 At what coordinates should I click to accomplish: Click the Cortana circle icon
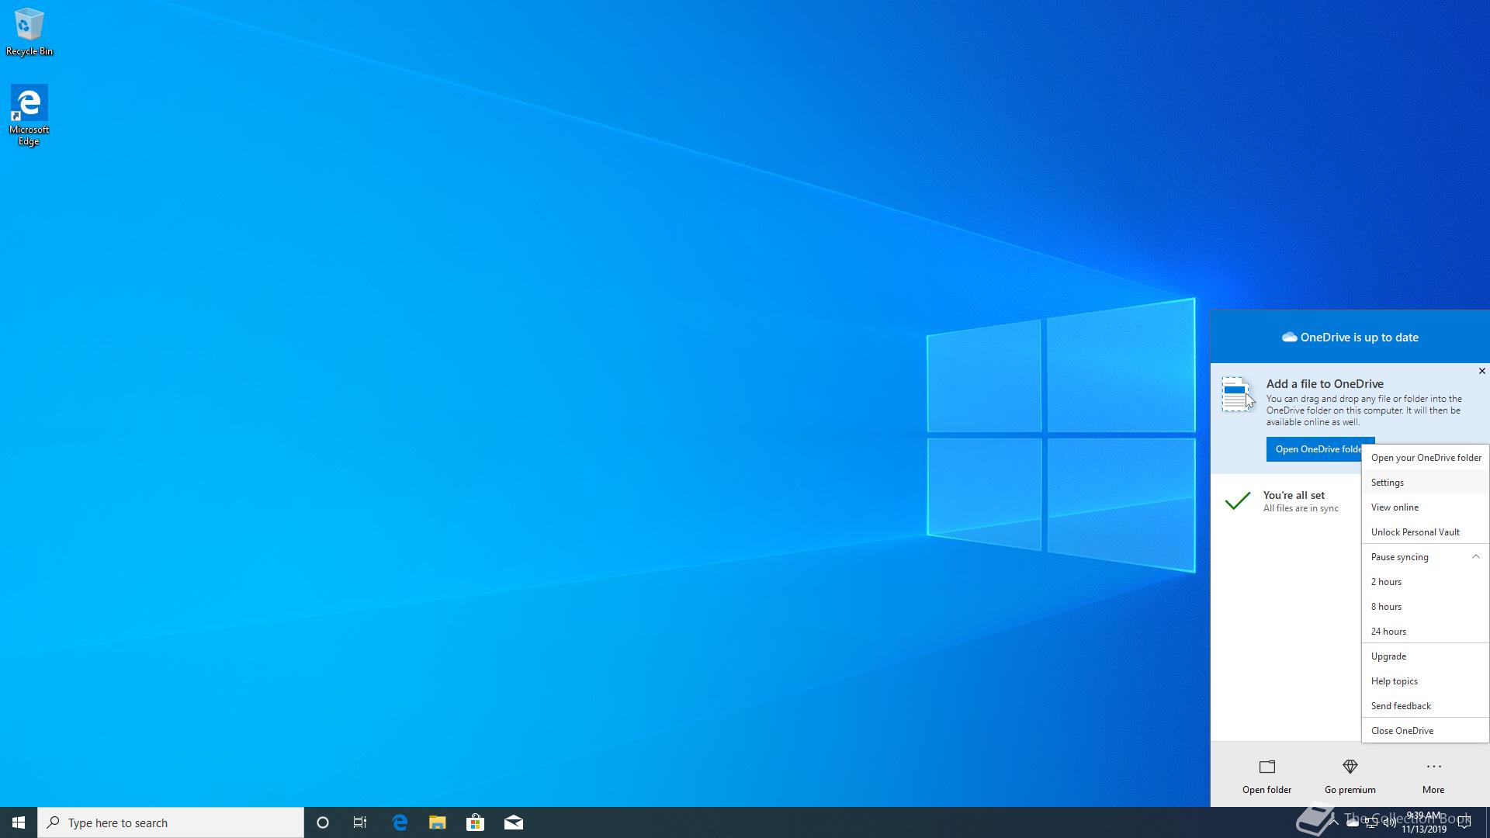point(323,822)
